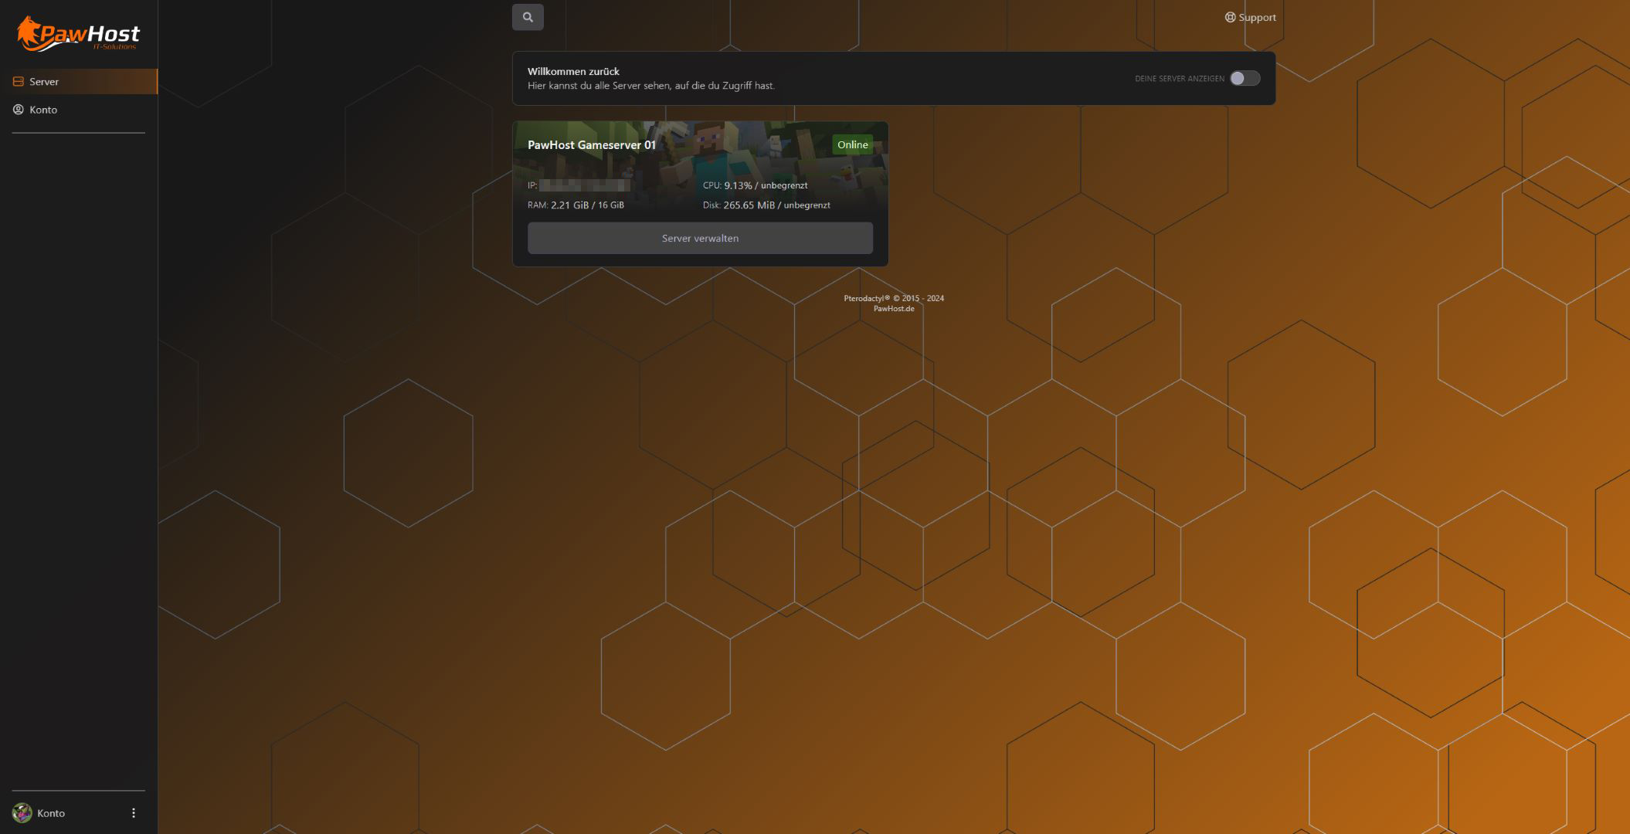Screen dimensions: 1630x834
Task: Click the lifebuoy icon next to Support
Action: [1230, 17]
